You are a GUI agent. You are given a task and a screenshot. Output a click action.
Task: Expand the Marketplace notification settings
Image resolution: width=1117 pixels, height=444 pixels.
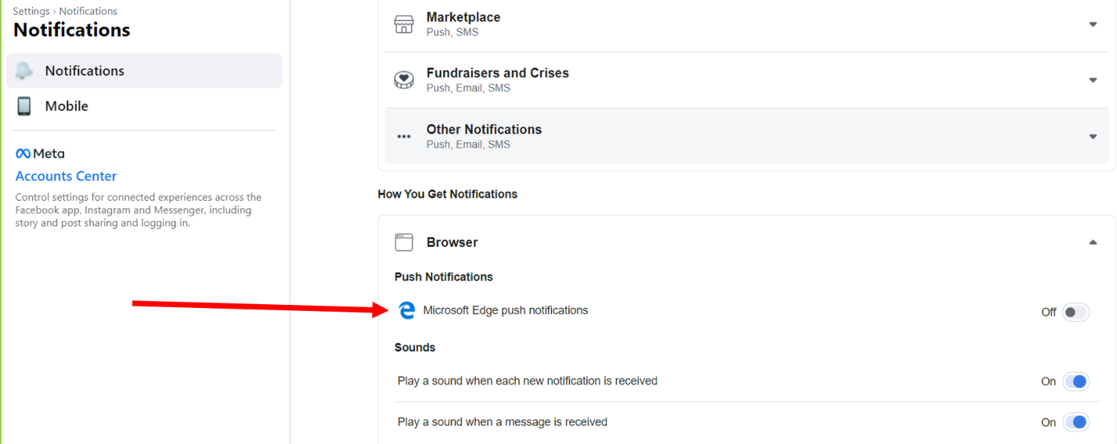[x=1092, y=25]
